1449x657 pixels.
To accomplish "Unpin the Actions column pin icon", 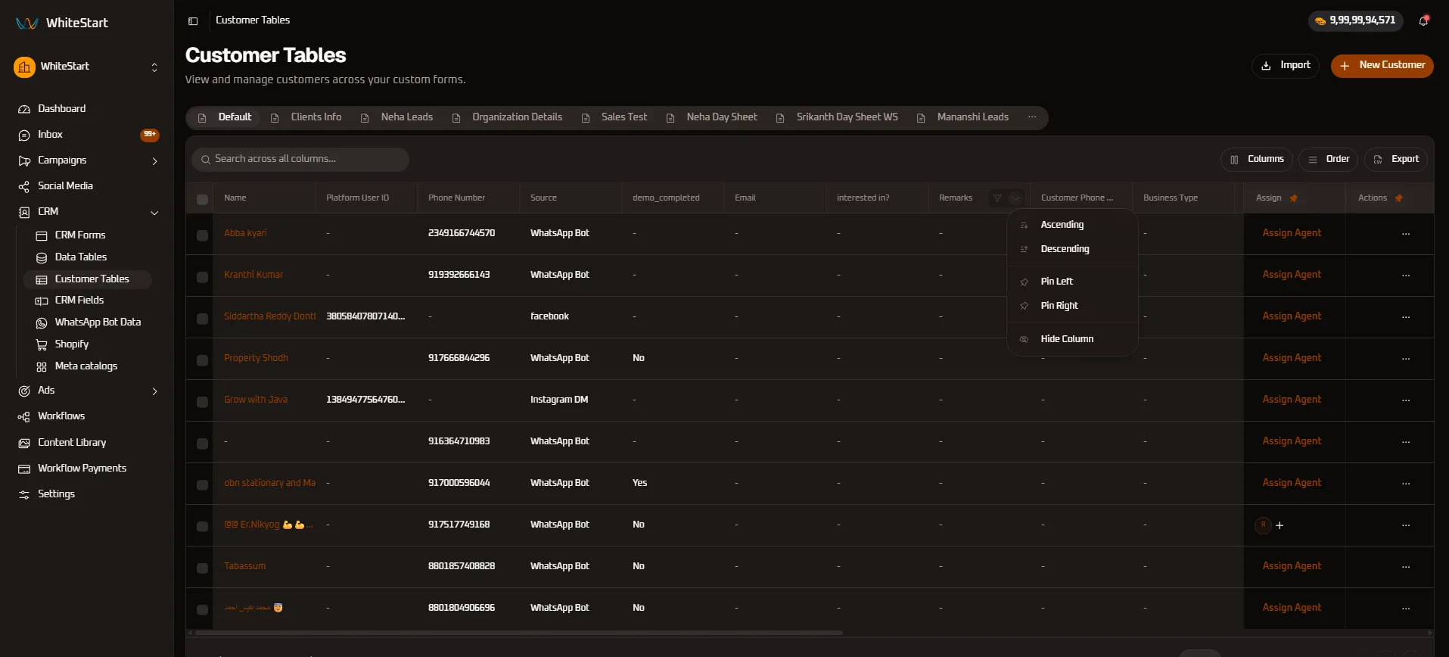I will tap(1399, 198).
